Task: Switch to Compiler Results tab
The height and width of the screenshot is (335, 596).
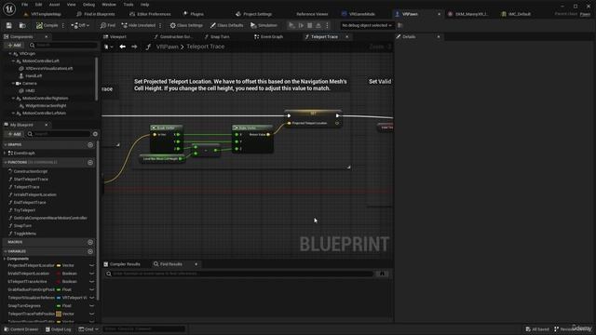Action: click(122, 264)
